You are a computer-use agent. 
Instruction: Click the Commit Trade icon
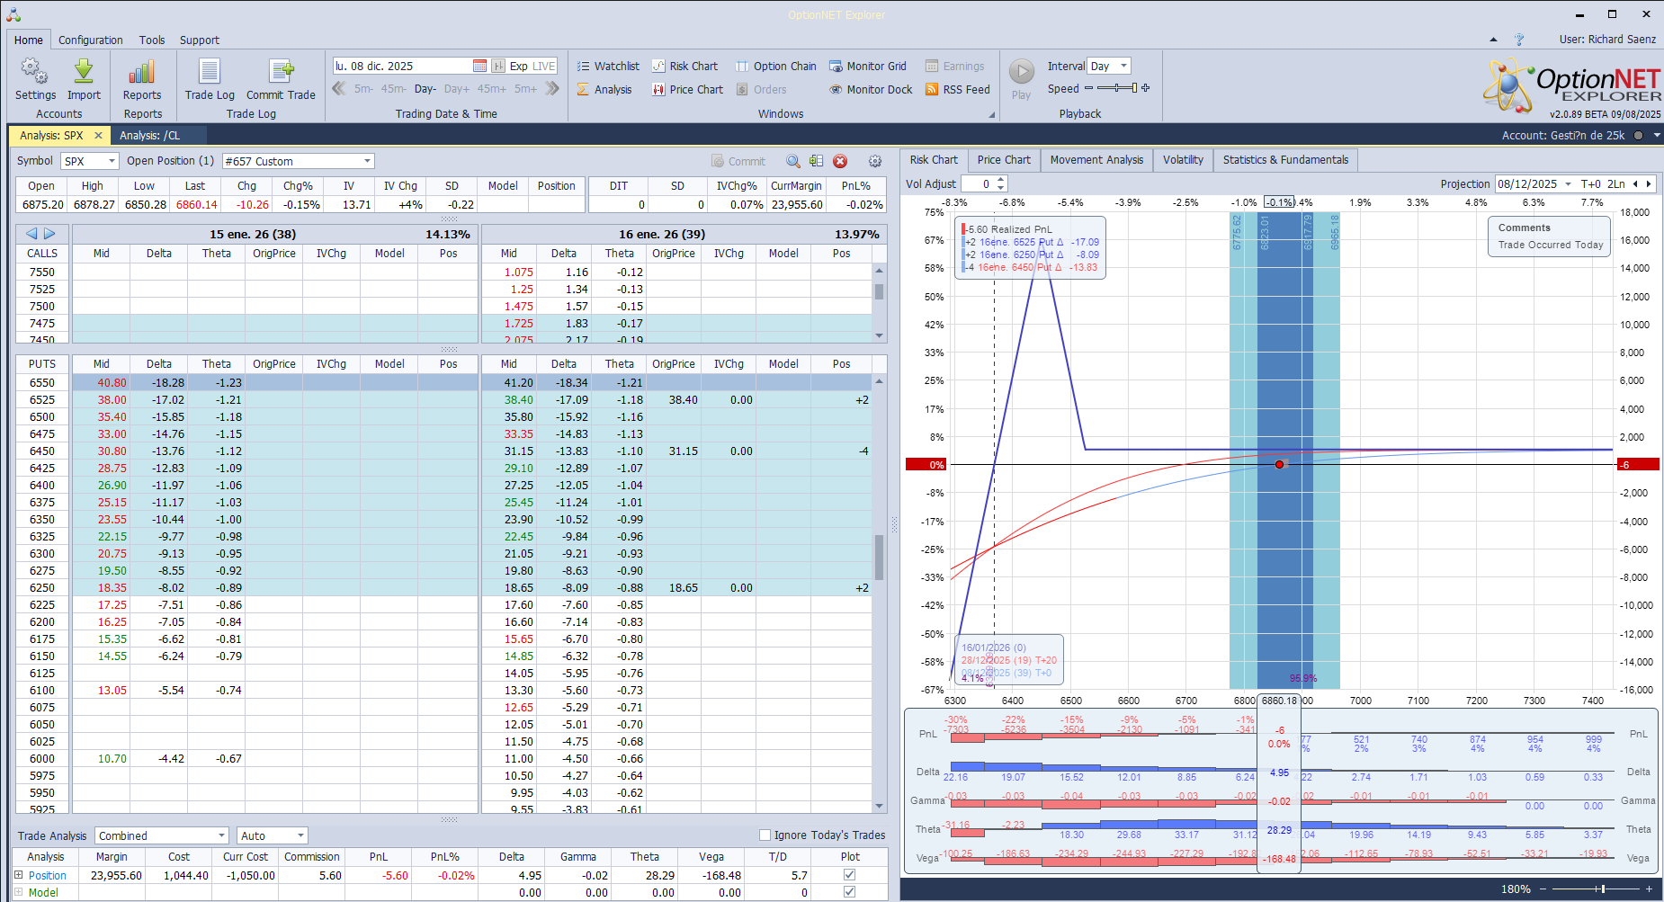coord(281,79)
